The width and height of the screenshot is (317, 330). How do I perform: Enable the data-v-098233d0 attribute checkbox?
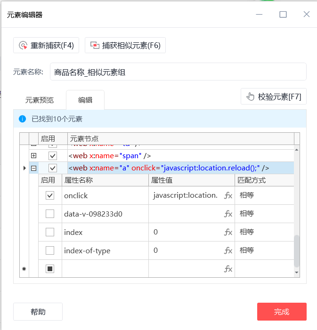(50, 214)
